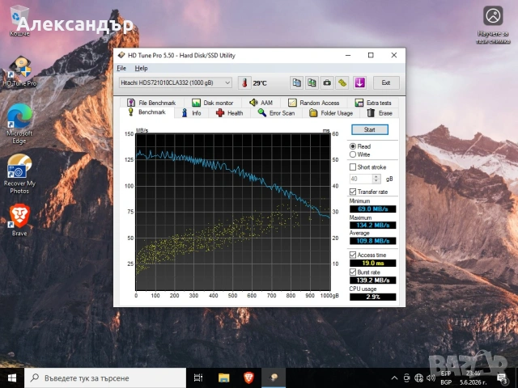Click the 29°C temperature reading
The height and width of the screenshot is (388, 518).
(x=260, y=83)
